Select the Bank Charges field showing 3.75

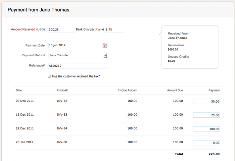tap(115, 30)
